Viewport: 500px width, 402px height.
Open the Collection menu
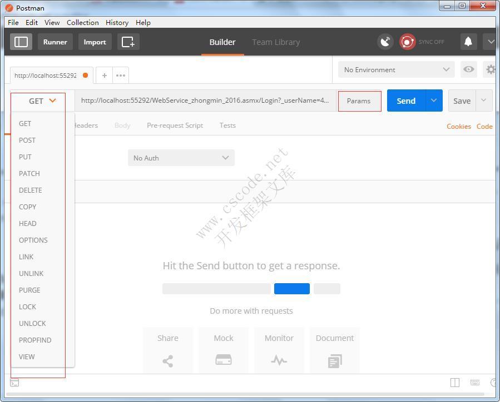pos(82,22)
